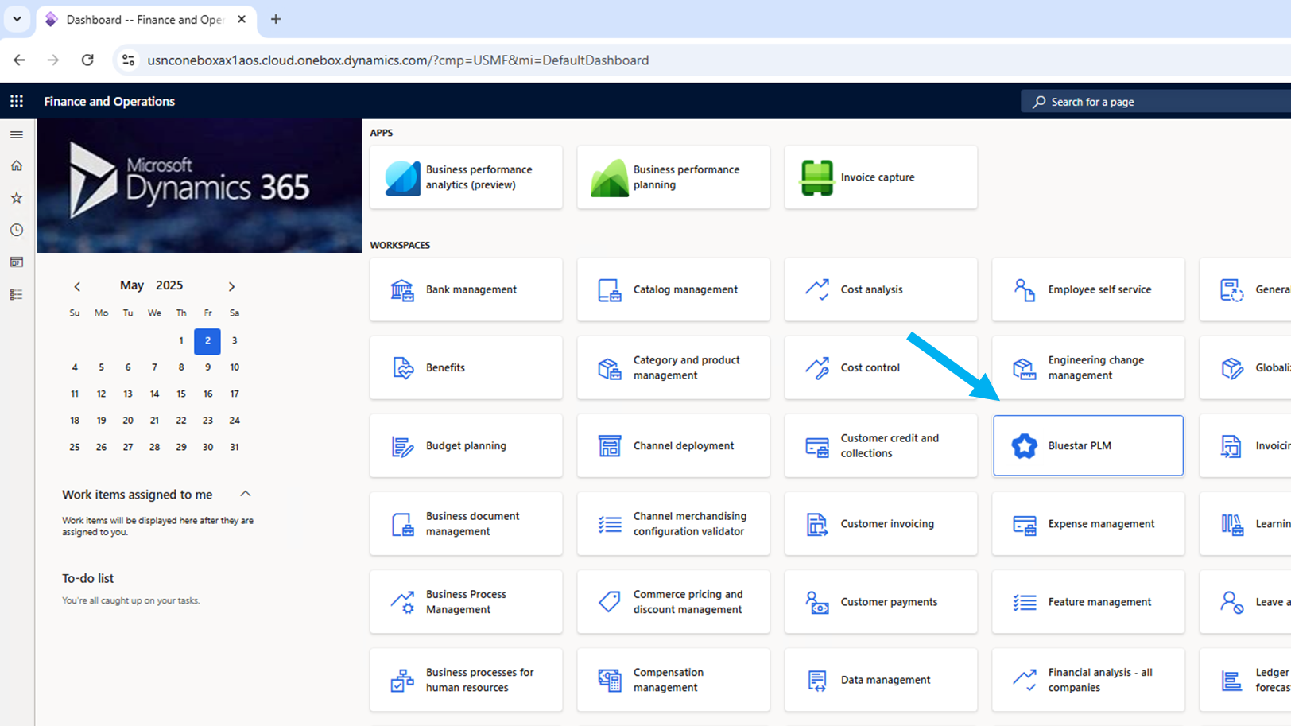The height and width of the screenshot is (726, 1291).
Task: Advance calendar to next month
Action: coord(231,286)
